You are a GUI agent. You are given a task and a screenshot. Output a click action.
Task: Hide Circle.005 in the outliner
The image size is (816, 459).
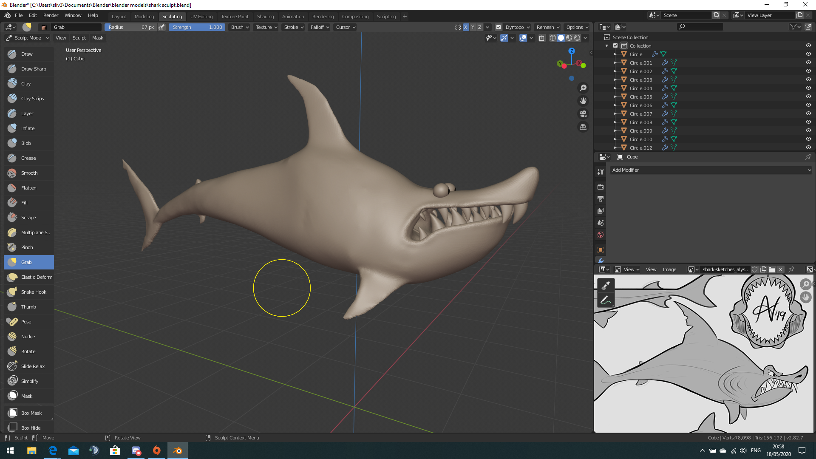(808, 96)
